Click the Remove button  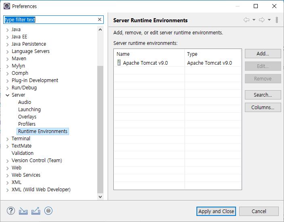point(263,78)
